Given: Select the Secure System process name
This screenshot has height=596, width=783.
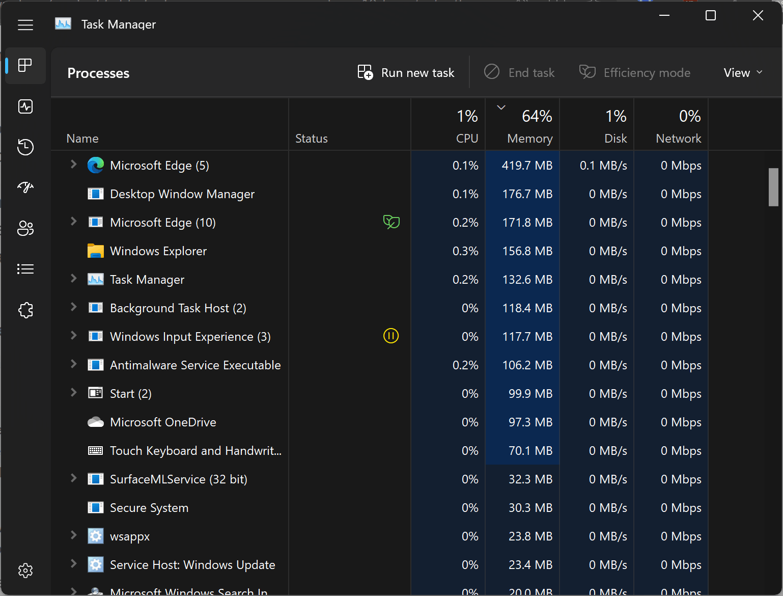Looking at the screenshot, I should click(x=149, y=508).
